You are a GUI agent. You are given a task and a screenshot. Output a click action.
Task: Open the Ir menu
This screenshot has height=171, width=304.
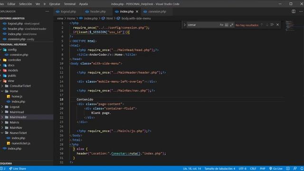[x=45, y=4]
